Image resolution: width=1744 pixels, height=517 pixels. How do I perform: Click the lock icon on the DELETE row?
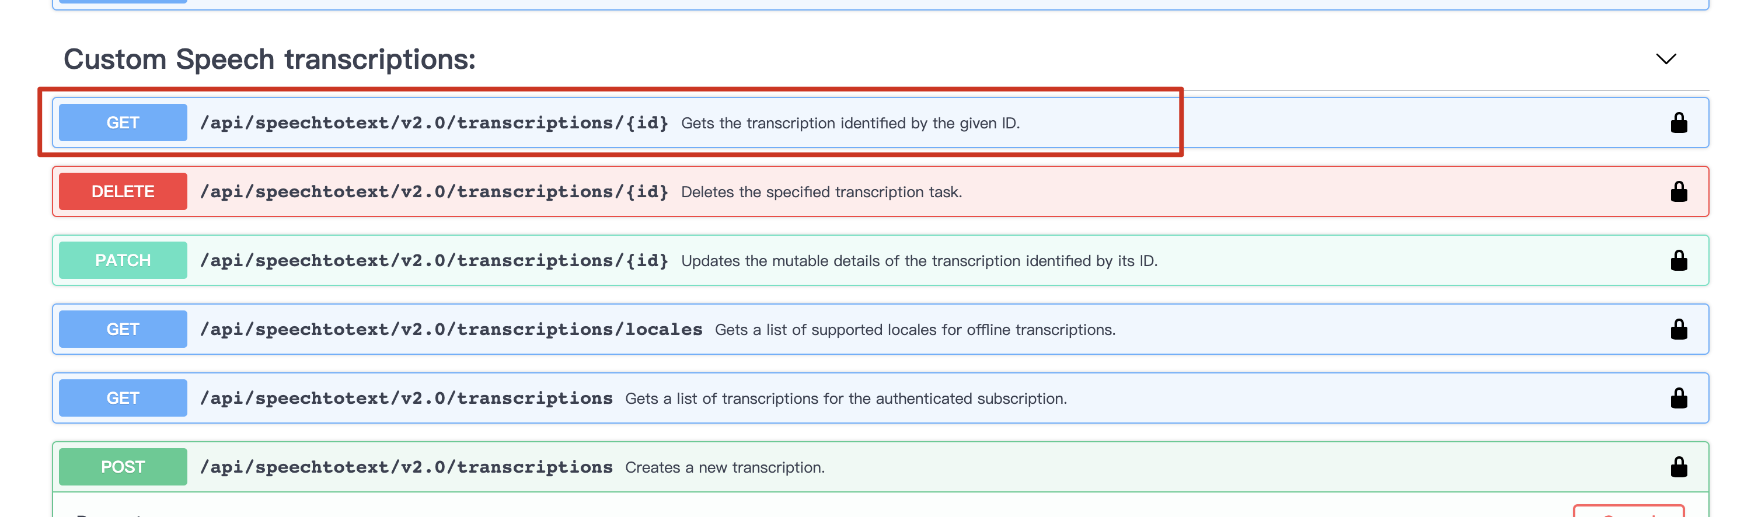[1678, 192]
